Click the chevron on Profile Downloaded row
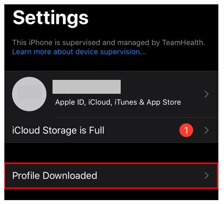The width and height of the screenshot is (224, 204). pyautogui.click(x=207, y=175)
